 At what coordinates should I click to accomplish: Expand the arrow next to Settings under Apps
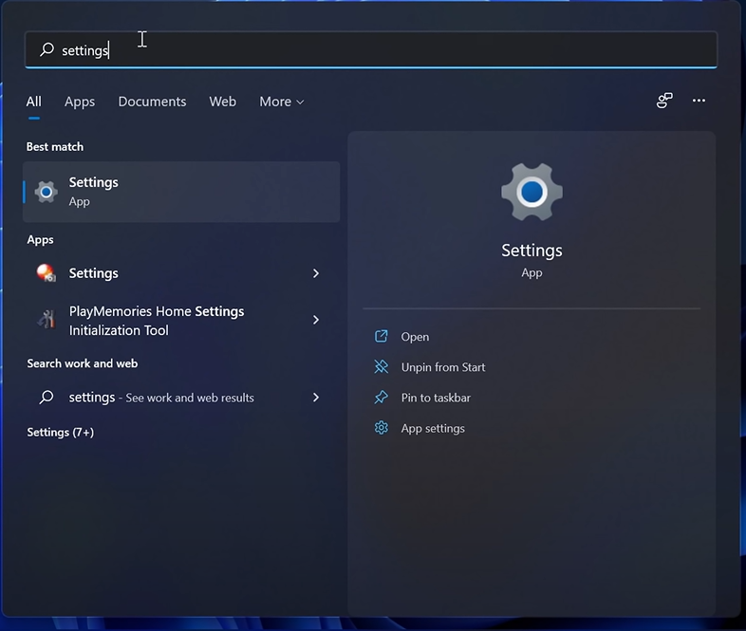(x=316, y=273)
